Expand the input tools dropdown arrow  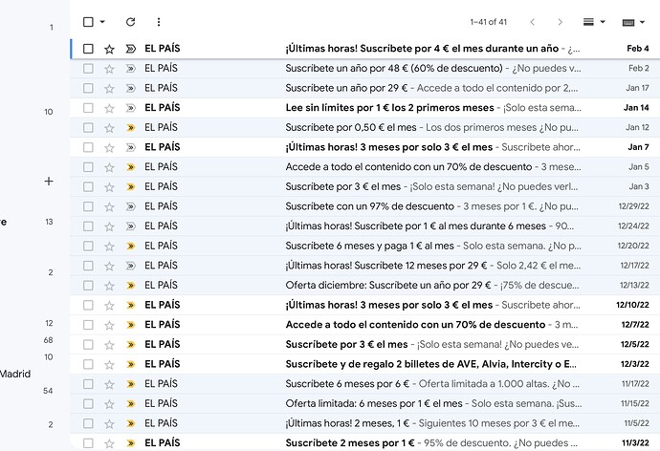(x=642, y=22)
